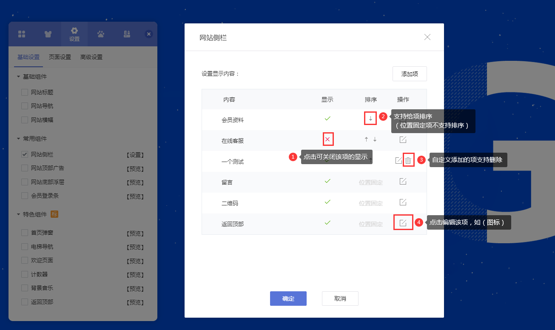Open the shirt template icon in left panel
The width and height of the screenshot is (555, 330).
tap(48, 34)
